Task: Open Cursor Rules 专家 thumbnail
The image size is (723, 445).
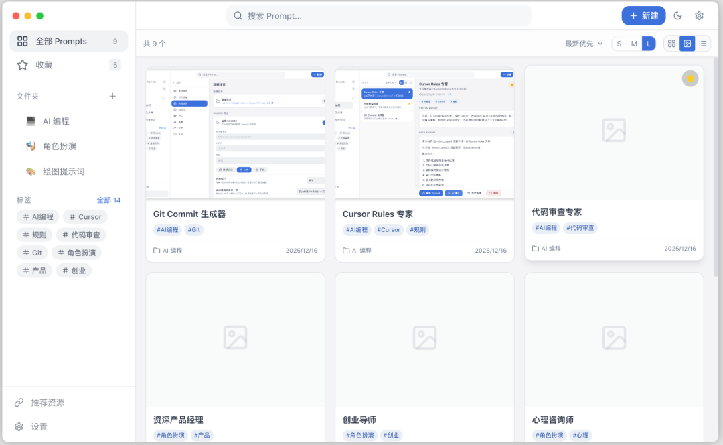Action: (x=424, y=134)
